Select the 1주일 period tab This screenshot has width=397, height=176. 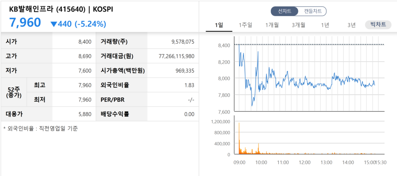[245, 25]
